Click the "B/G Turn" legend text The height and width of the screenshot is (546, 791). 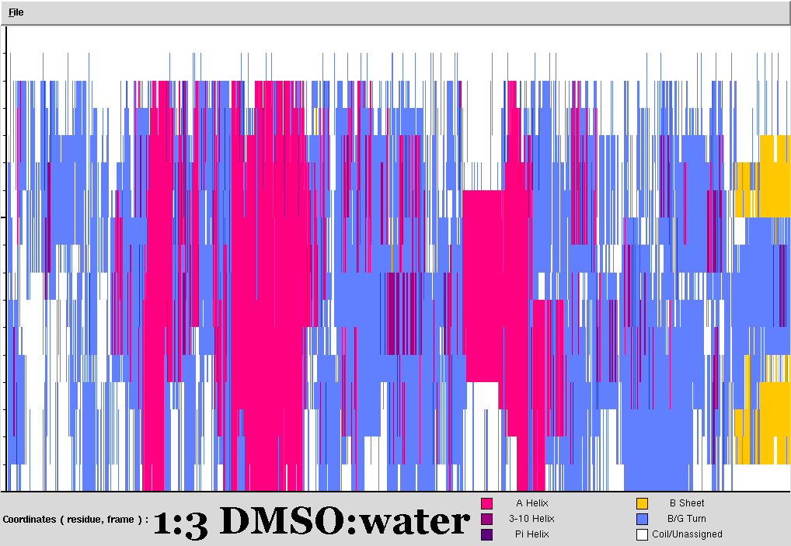point(687,519)
